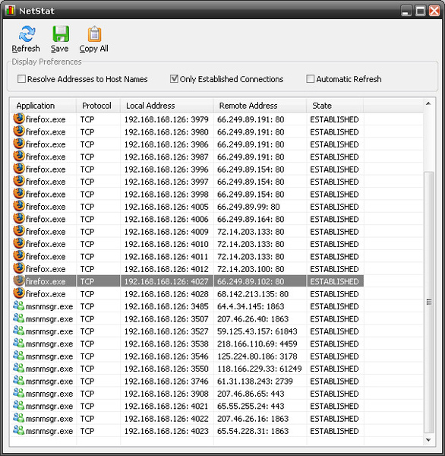Select the row with remote 68.142.213.135: 80

point(217,293)
